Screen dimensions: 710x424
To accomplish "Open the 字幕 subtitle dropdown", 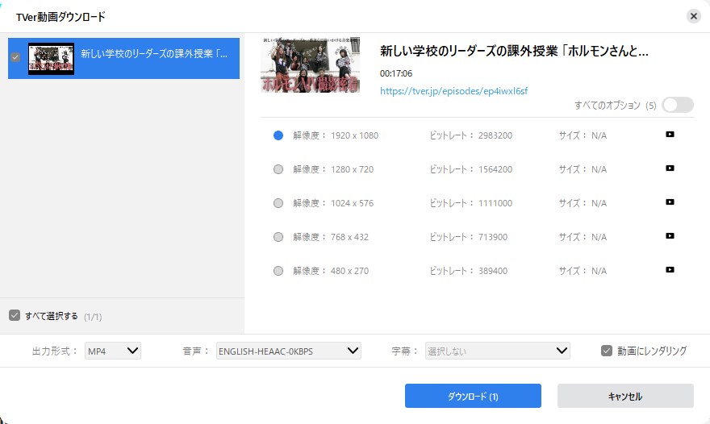I will pos(498,351).
